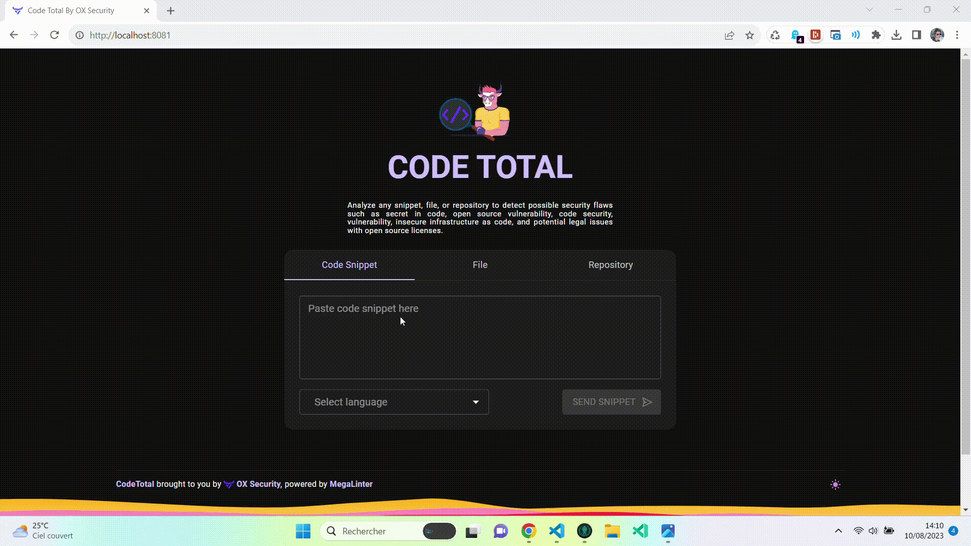Click the MegaLinter link in footer
The image size is (971, 546).
point(351,484)
